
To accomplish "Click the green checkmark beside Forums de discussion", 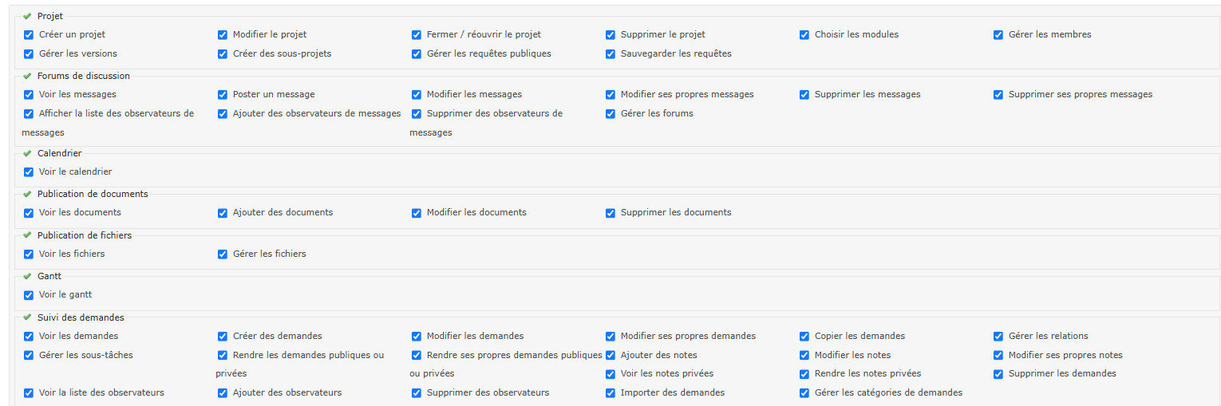I will pyautogui.click(x=27, y=76).
